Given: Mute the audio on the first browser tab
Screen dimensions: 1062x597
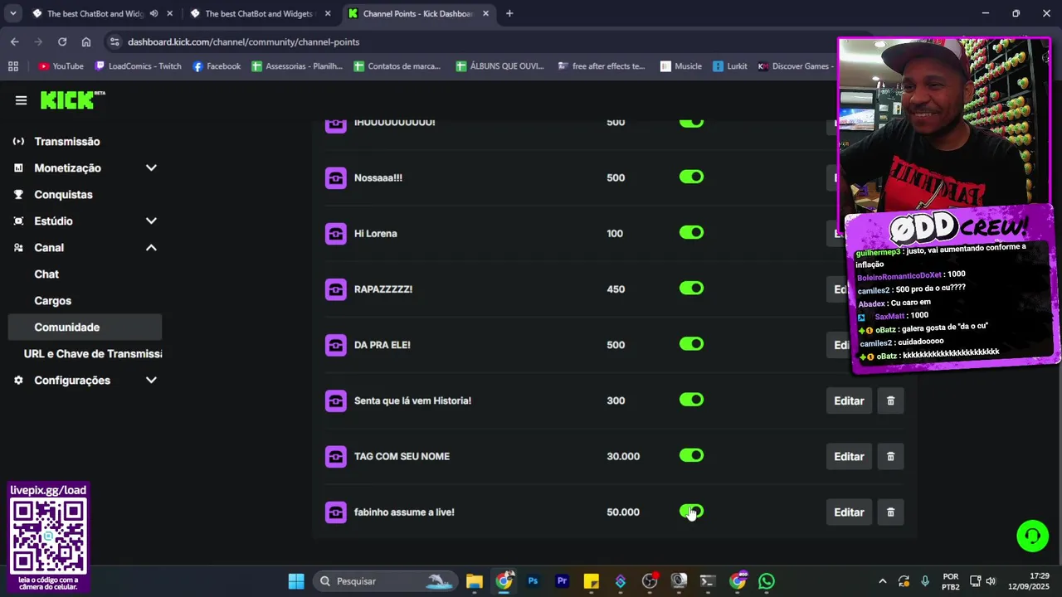Looking at the screenshot, I should (153, 13).
